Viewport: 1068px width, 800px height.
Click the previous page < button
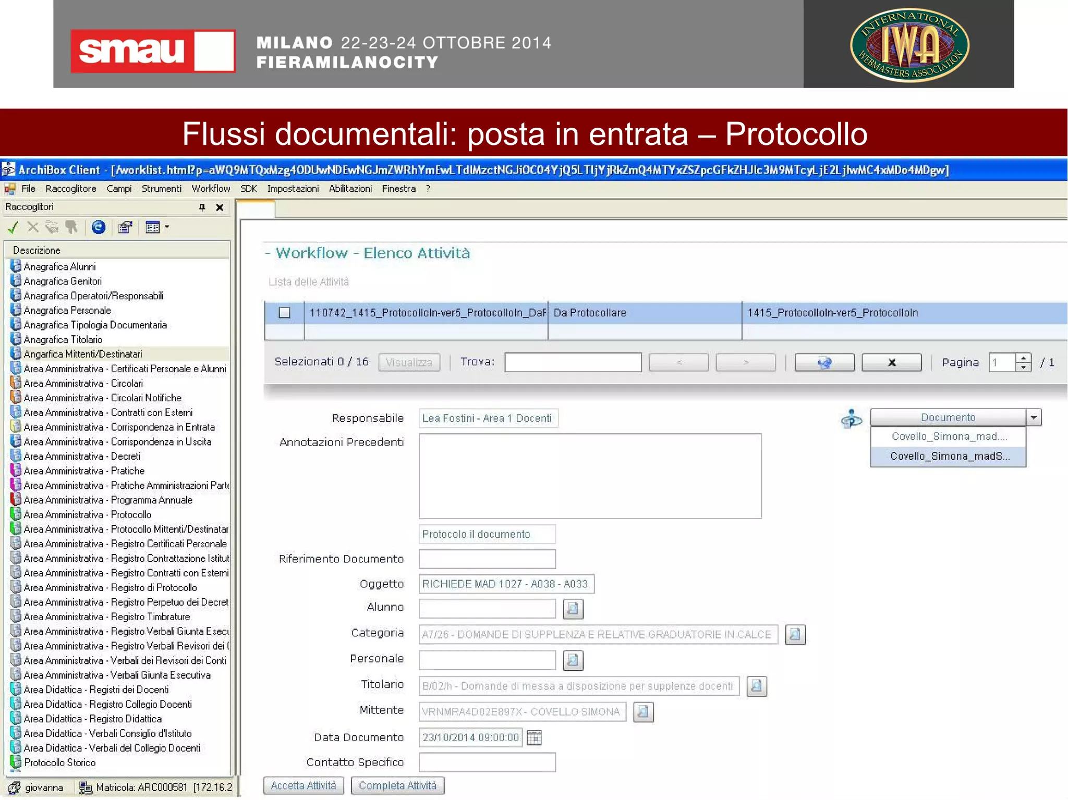[678, 362]
